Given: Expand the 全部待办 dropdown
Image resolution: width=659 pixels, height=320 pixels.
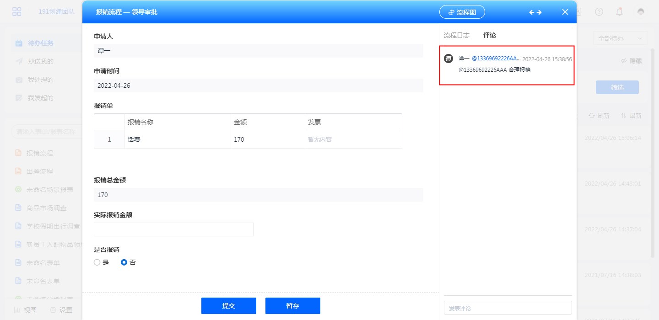Looking at the screenshot, I should (x=620, y=38).
